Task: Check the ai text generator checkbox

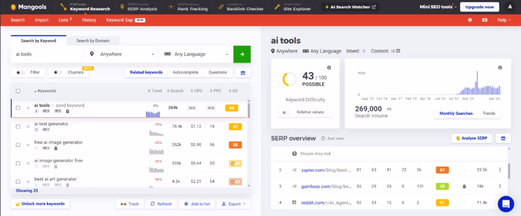Action: pos(18,127)
